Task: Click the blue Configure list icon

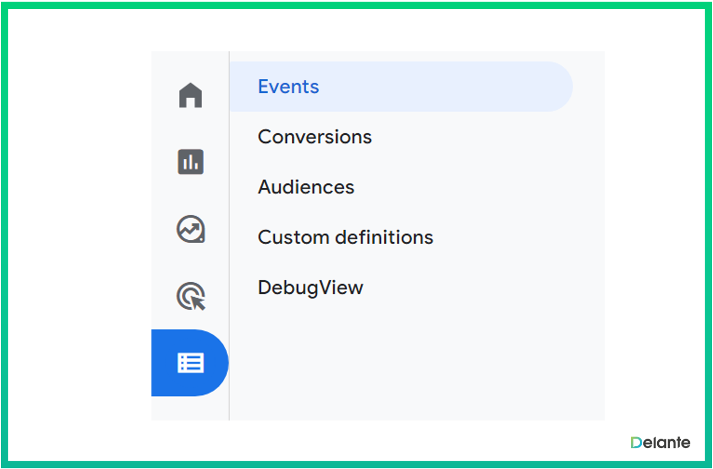Action: (191, 363)
